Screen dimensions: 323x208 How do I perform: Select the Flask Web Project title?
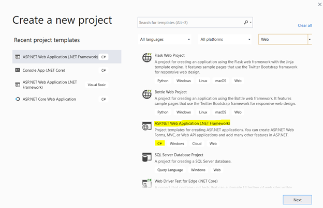click(x=170, y=55)
